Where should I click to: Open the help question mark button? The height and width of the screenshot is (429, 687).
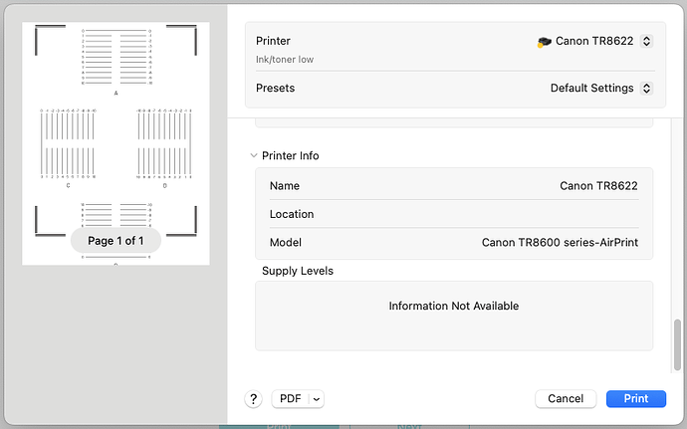pos(253,399)
